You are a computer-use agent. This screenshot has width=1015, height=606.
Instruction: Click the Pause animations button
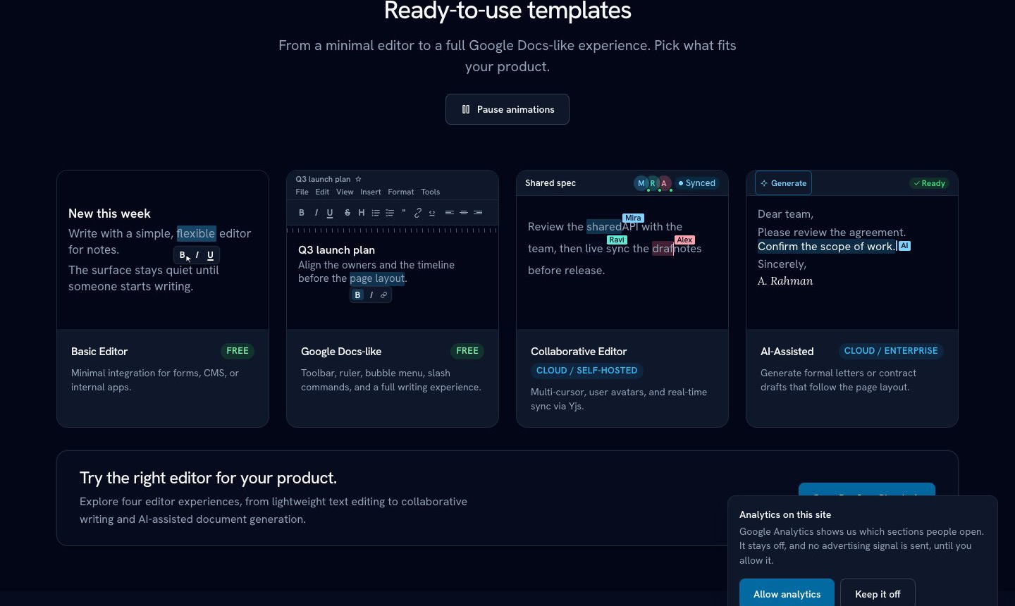pyautogui.click(x=508, y=109)
